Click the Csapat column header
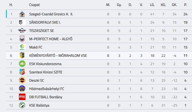Viewport: 192px width, 112px height. tap(35, 5)
